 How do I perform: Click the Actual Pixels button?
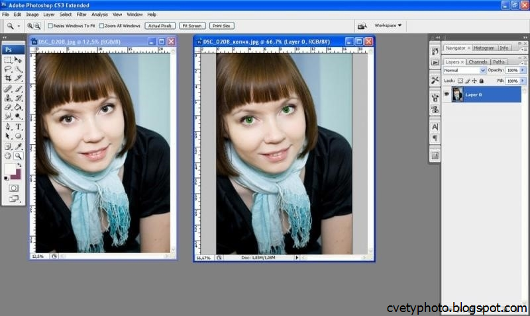pyautogui.click(x=160, y=26)
